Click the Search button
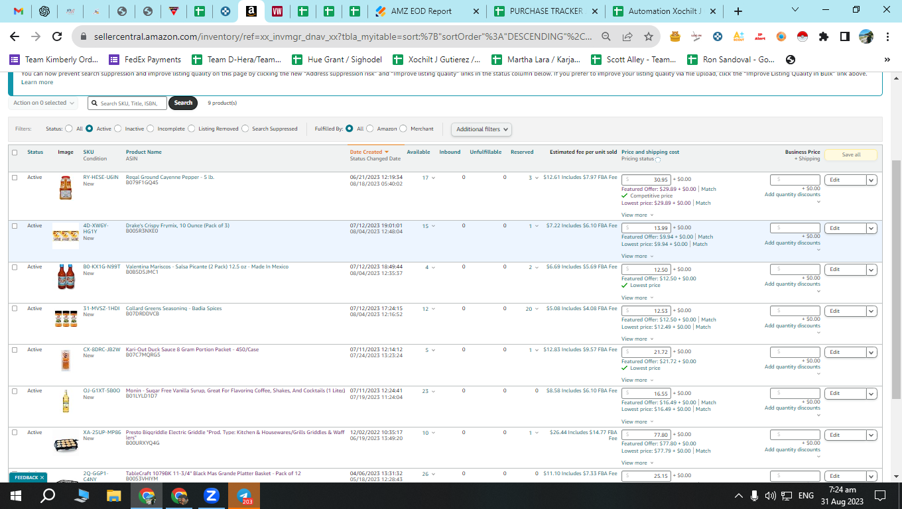 [183, 103]
